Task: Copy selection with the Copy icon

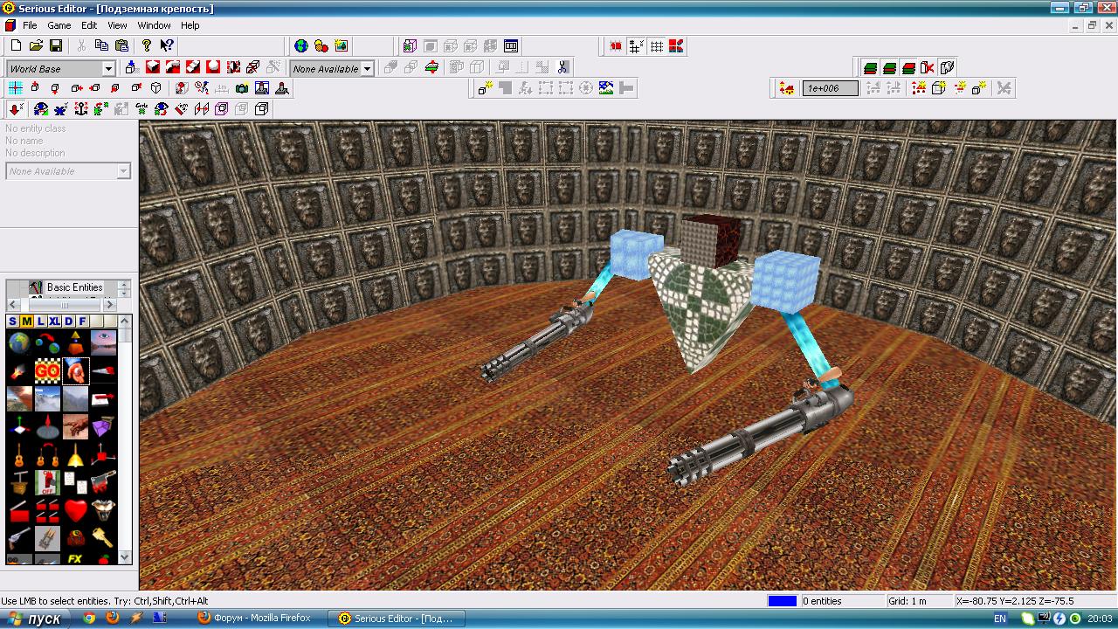Action: (x=102, y=45)
